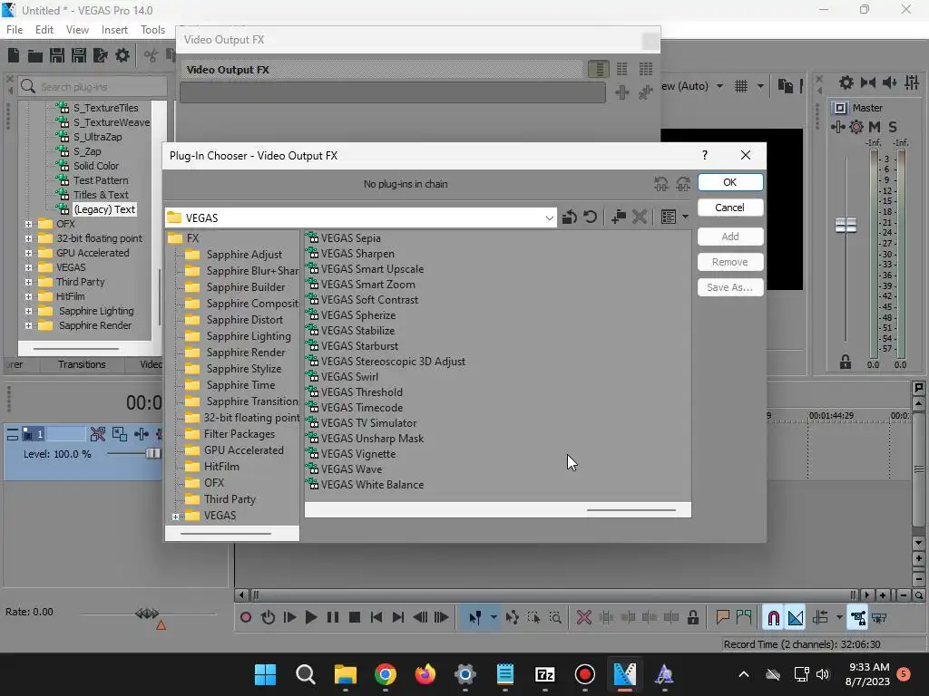
Task: Solo the Master bus with S button
Action: click(893, 127)
